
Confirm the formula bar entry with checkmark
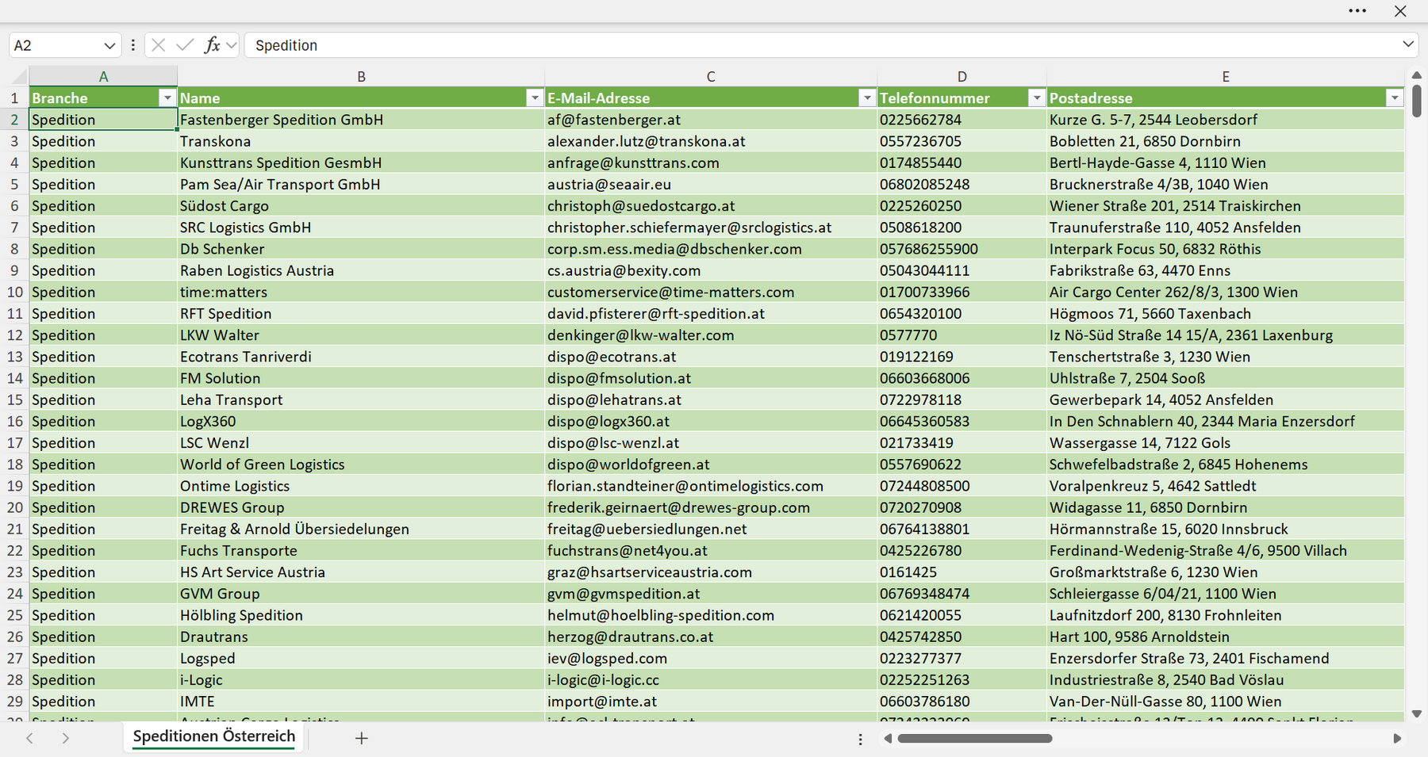pyautogui.click(x=185, y=45)
